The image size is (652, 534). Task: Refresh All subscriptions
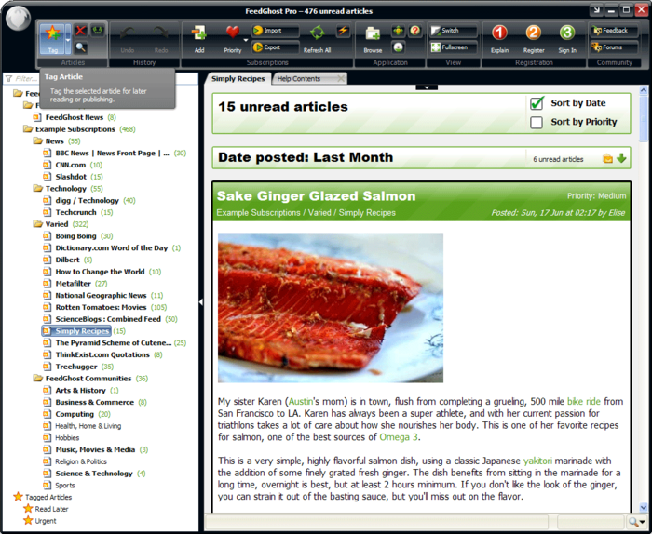[317, 38]
